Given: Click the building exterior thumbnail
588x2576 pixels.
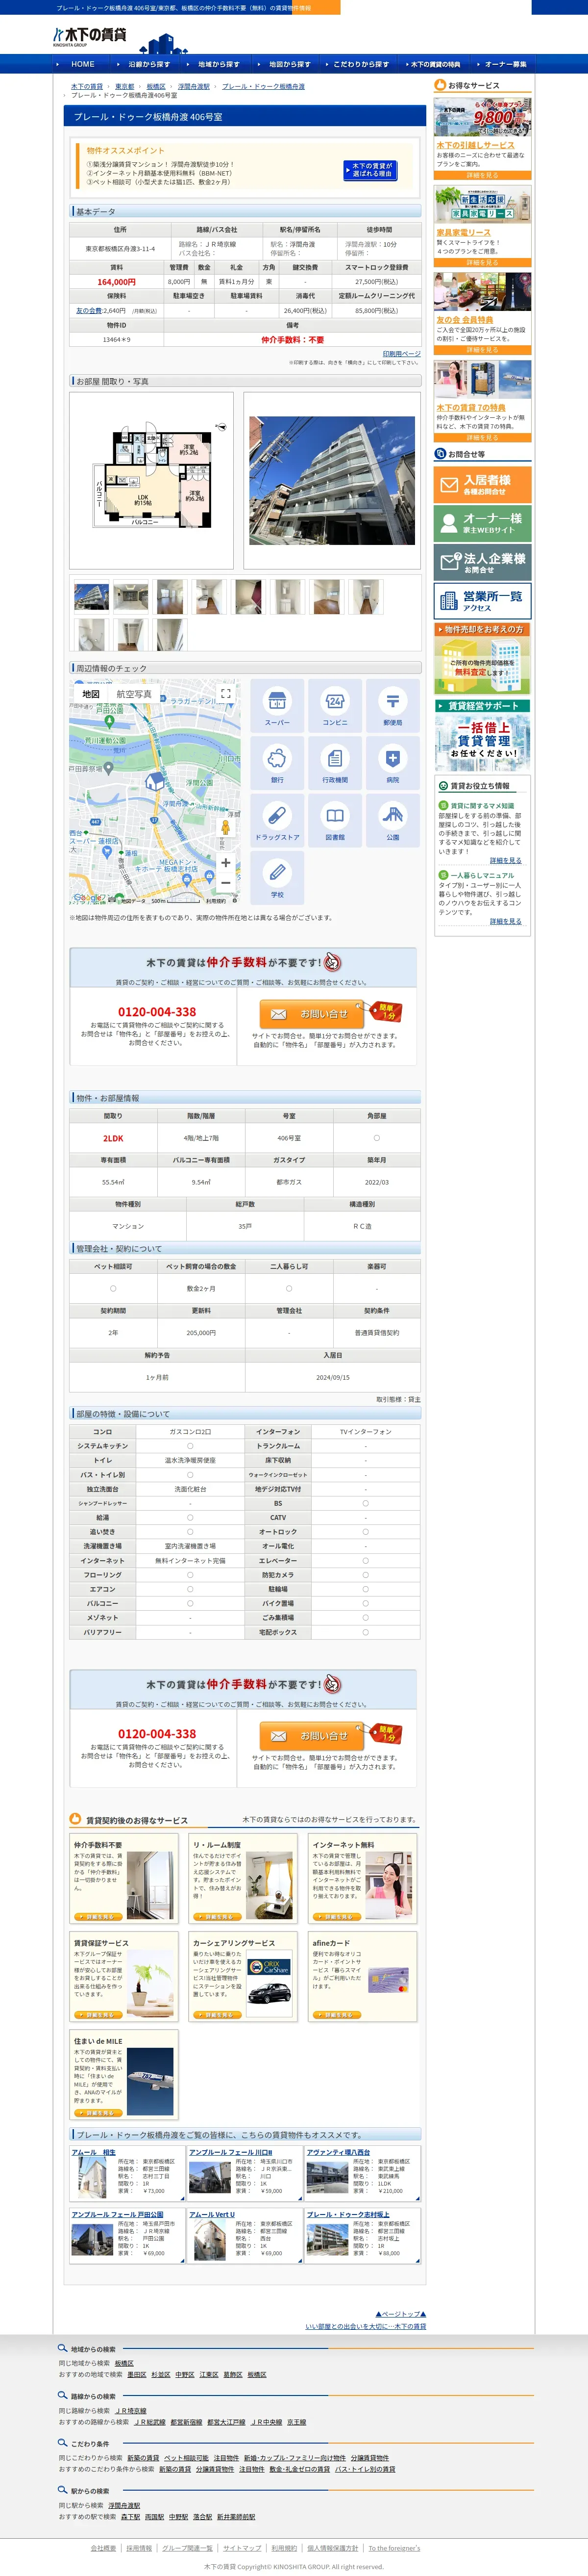Looking at the screenshot, I should [92, 597].
